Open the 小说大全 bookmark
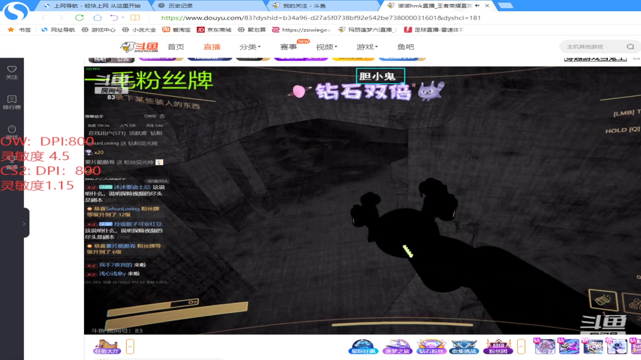Image resolution: width=641 pixels, height=360 pixels. tap(139, 30)
